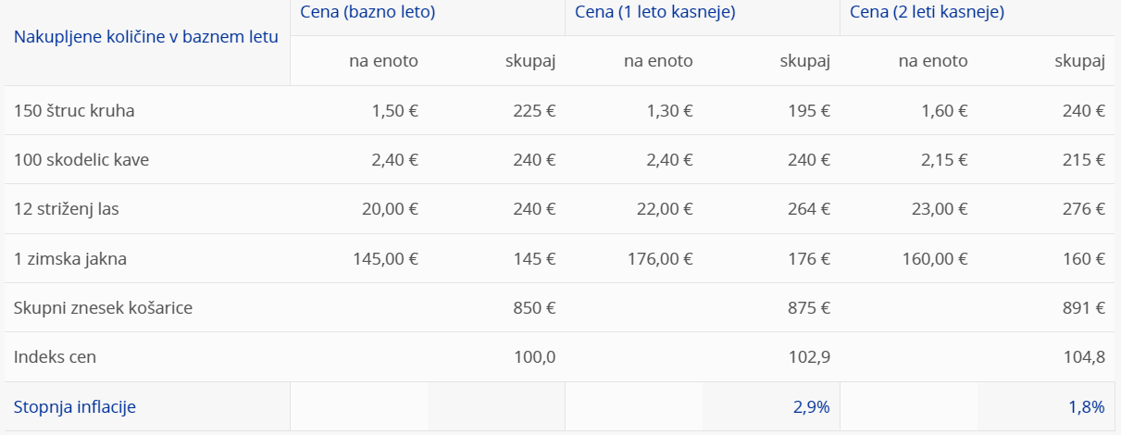Click the 104,8 price index value

pos(1086,357)
